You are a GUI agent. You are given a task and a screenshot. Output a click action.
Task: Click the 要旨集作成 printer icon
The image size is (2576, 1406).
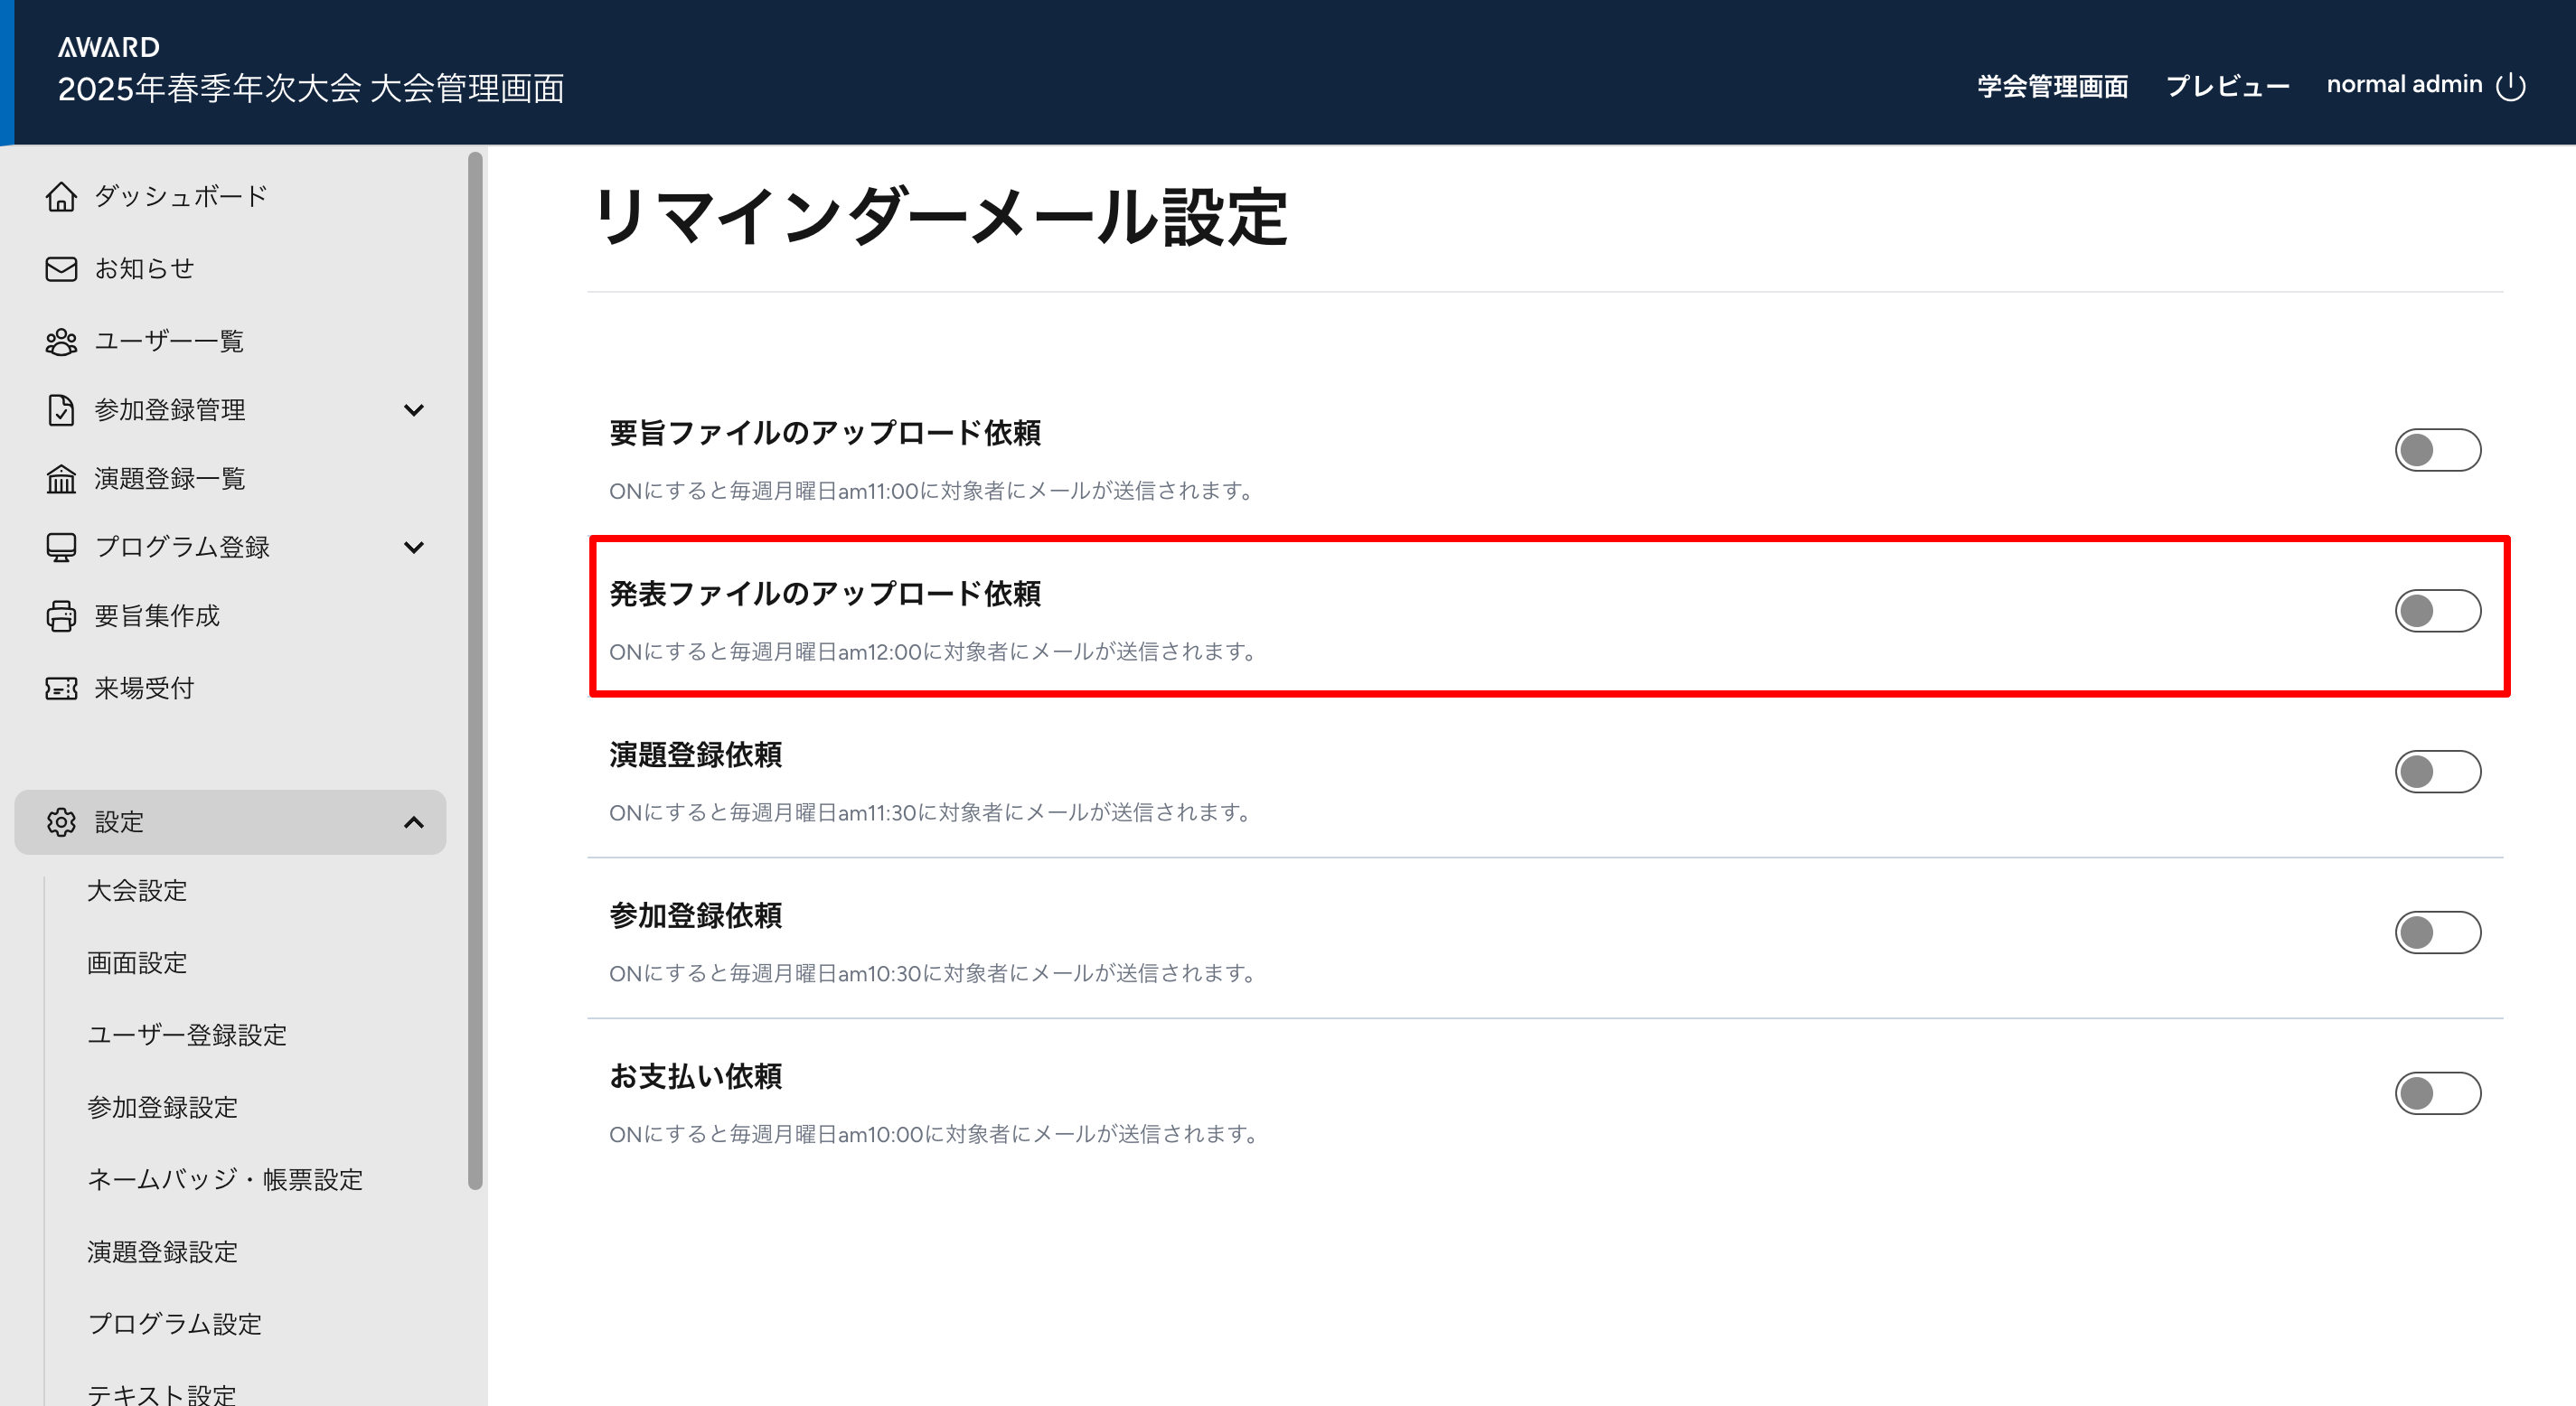[61, 616]
